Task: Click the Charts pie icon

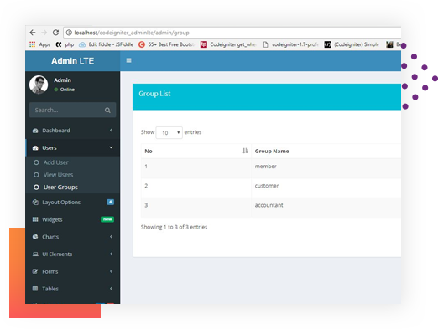Action: click(x=35, y=237)
